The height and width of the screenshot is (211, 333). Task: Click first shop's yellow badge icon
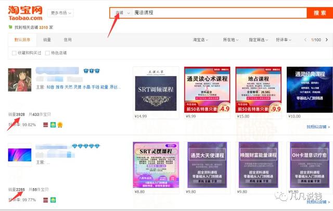coord(60,125)
